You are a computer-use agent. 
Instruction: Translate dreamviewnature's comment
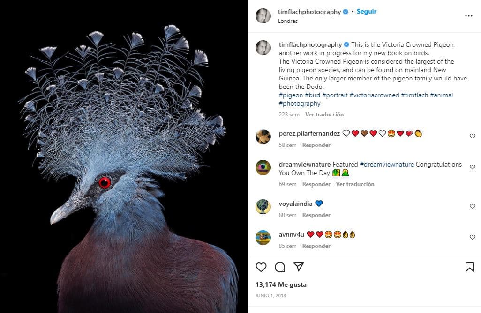(x=355, y=184)
